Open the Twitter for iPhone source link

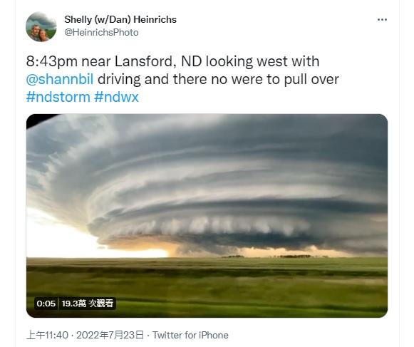pos(190,335)
